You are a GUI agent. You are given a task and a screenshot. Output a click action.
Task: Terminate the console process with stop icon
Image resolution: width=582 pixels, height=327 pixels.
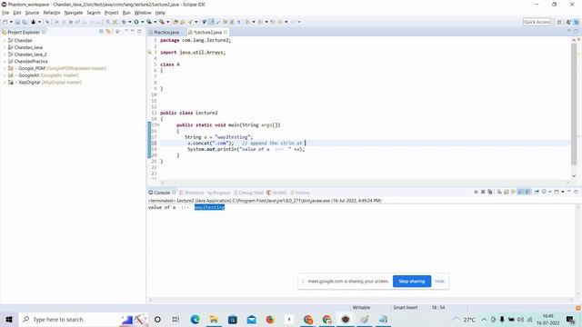[476, 192]
